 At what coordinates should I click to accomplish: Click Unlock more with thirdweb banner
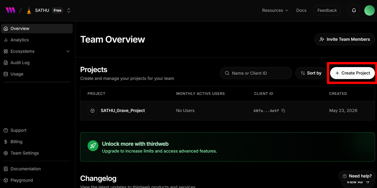(227, 147)
